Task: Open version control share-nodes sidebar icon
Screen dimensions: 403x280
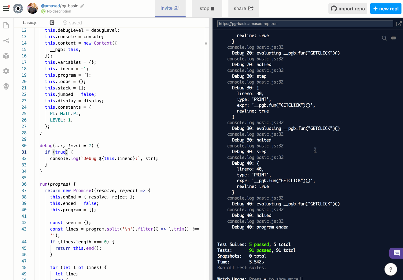Action: (x=6, y=41)
